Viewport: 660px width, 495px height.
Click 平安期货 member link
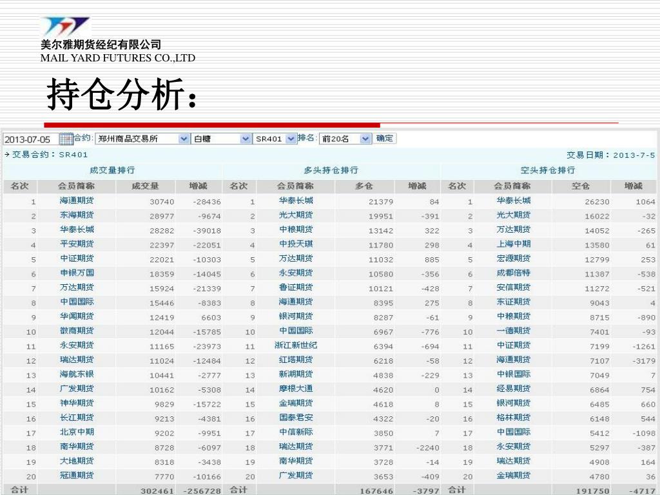(x=77, y=244)
